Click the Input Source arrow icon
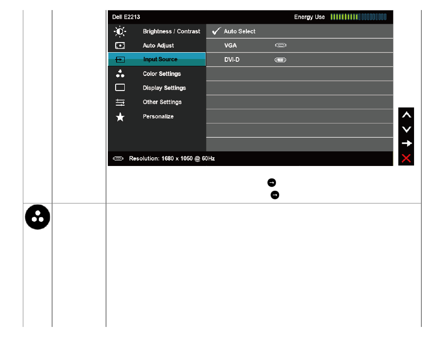 [120, 59]
